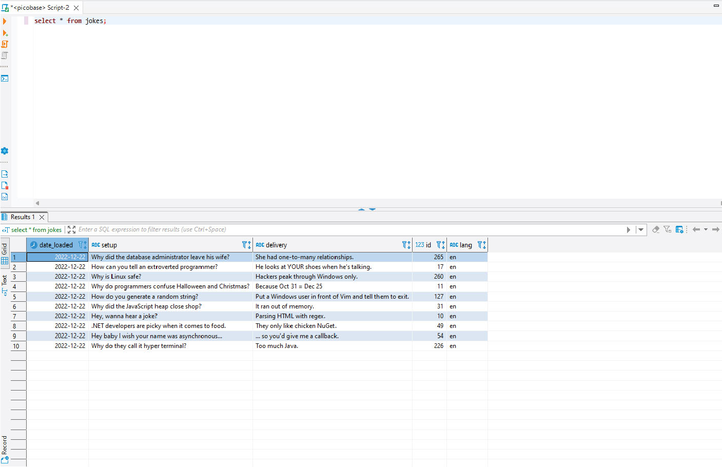Click the Explain execution plan icon

tap(5, 55)
